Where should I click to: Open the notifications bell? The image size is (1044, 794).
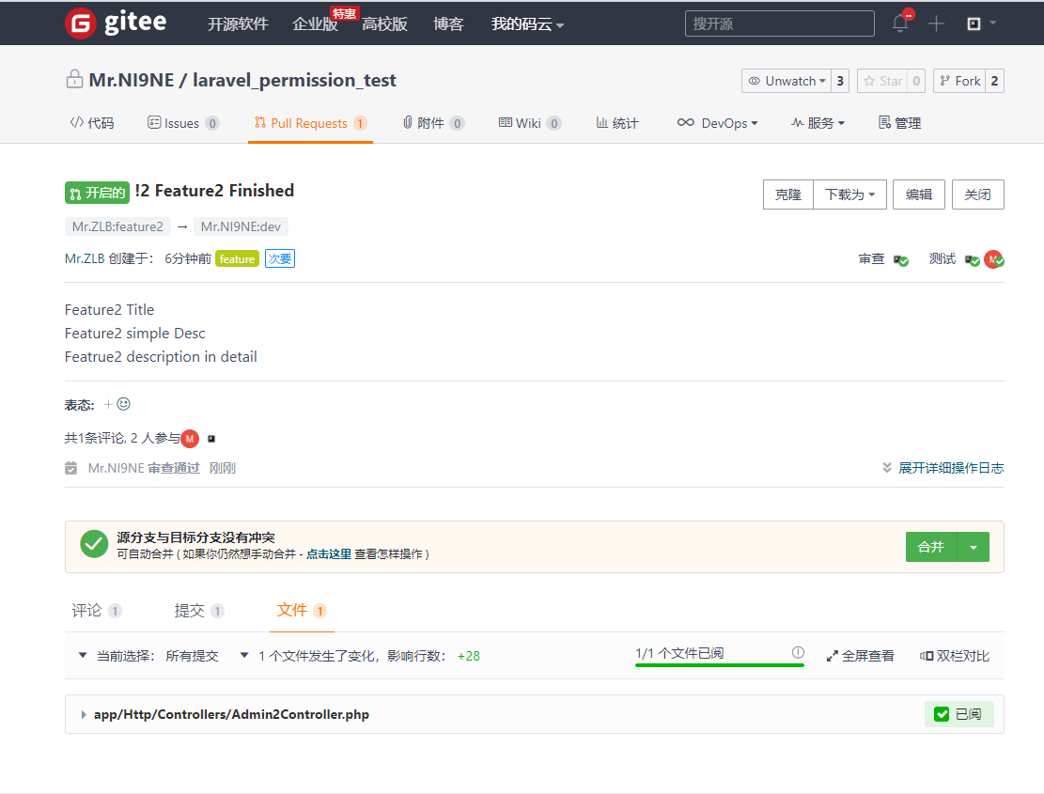click(900, 23)
